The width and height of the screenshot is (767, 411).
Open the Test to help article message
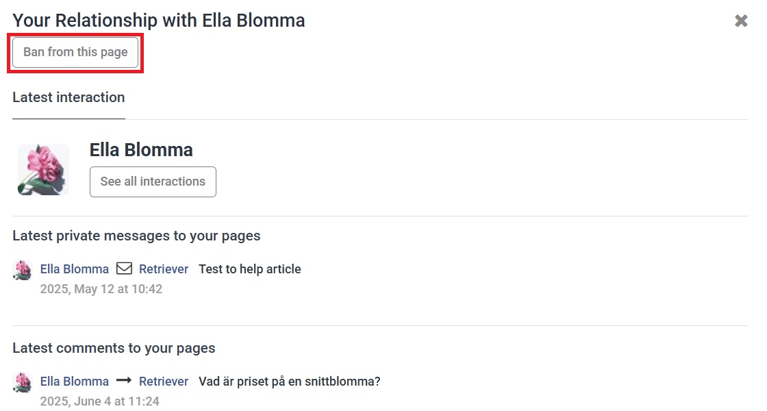point(249,269)
